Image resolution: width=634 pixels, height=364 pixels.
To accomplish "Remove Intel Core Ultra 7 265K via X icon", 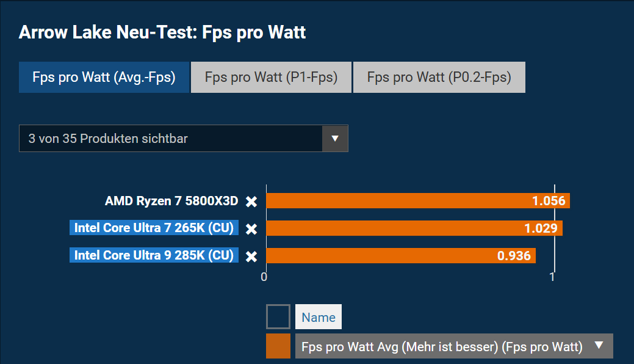I will (251, 229).
